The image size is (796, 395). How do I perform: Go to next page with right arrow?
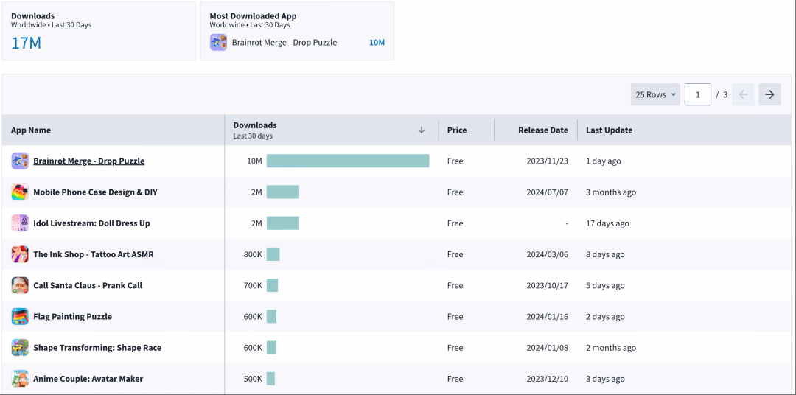pos(769,94)
